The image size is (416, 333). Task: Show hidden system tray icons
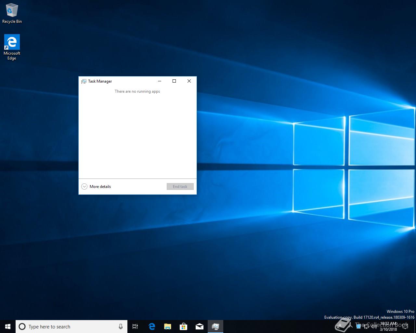pos(351,326)
